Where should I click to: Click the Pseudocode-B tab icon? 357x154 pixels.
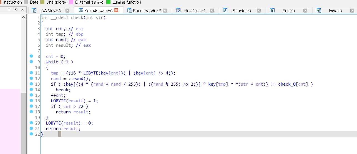tap(130, 10)
